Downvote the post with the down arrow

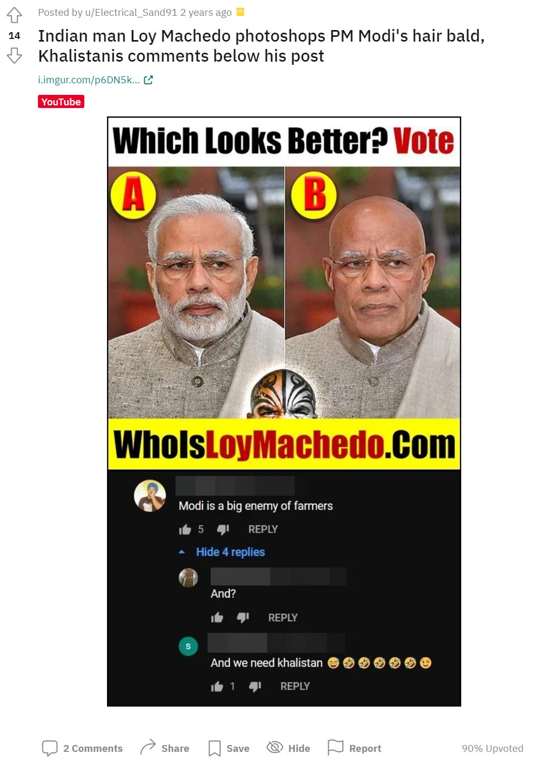14,55
